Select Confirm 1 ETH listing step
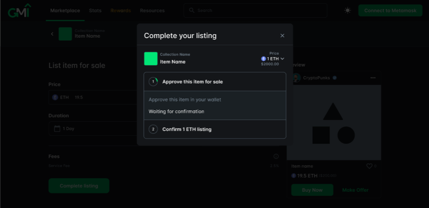 point(215,129)
